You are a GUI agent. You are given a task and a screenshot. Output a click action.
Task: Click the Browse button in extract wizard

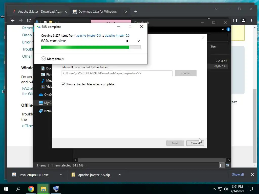pos(185,73)
